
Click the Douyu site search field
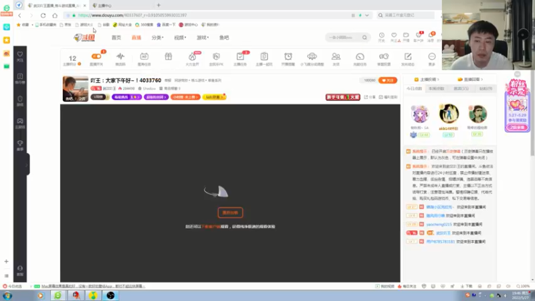(x=343, y=37)
